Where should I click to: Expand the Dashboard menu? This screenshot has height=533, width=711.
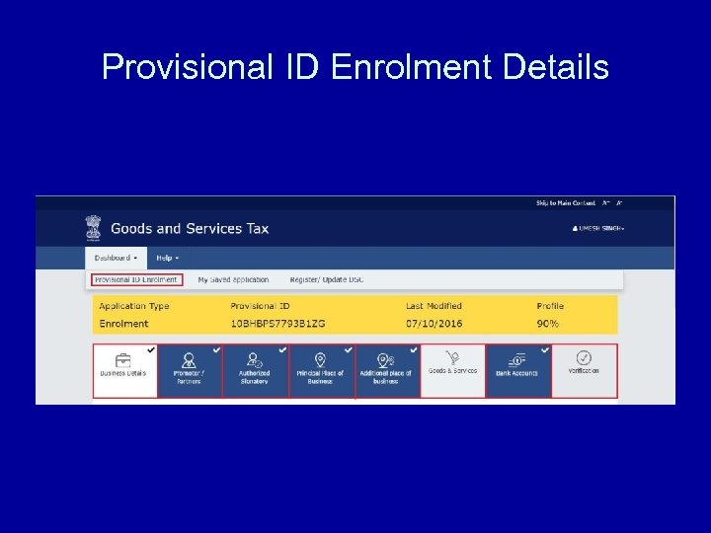pos(116,258)
